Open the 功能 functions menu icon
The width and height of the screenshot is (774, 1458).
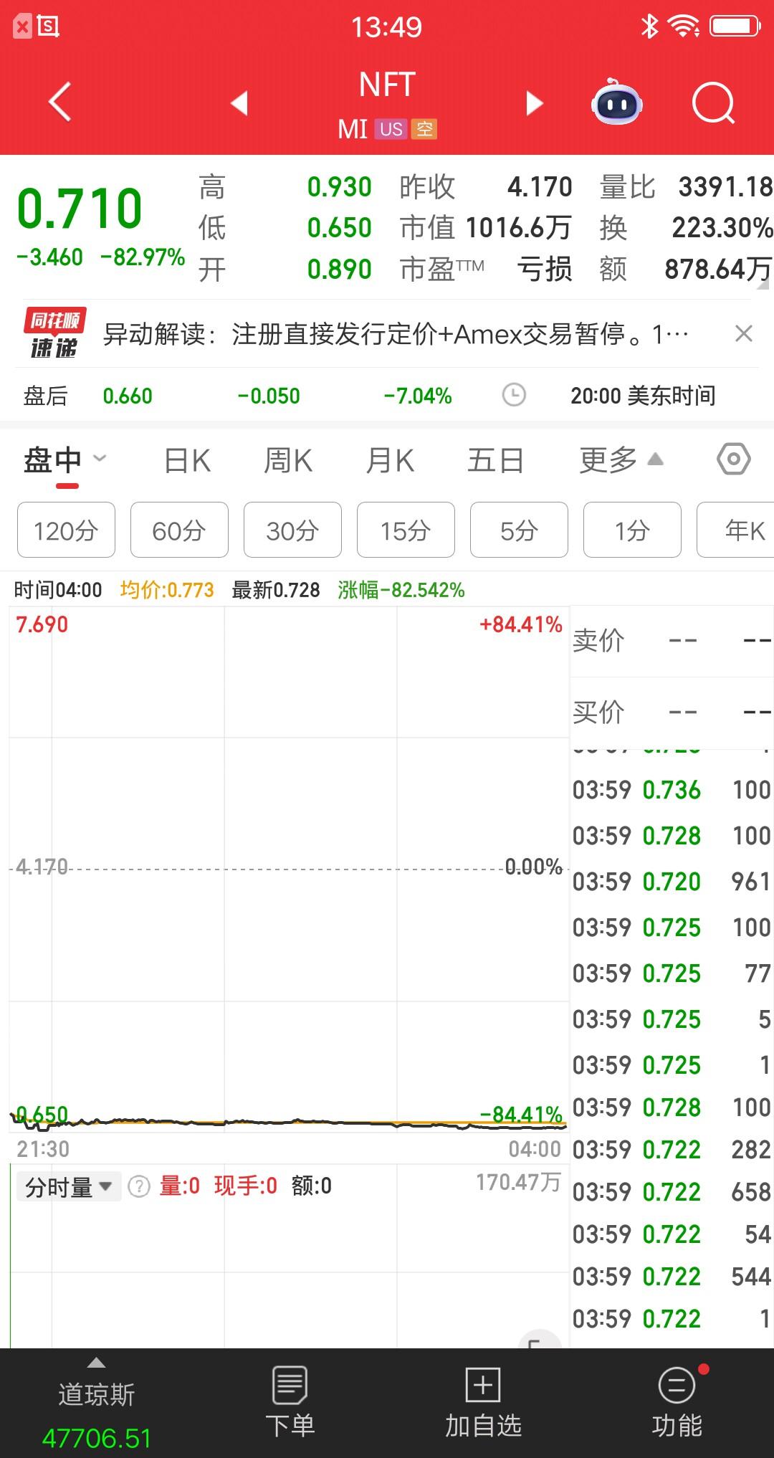[x=677, y=1385]
